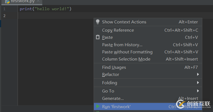
Task: Open the Go To submenu arrow
Action: coord(198,91)
